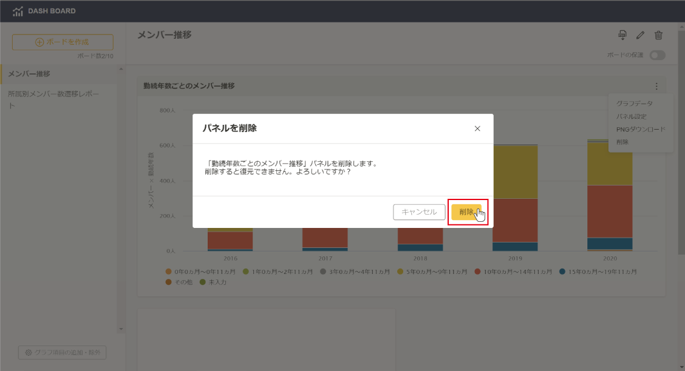685x371 pixels.
Task: Open the three-dot panel menu icon
Action: click(656, 86)
